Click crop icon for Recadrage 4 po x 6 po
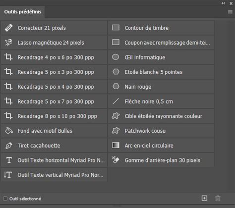This screenshot has height=208, width=235. [8, 57]
